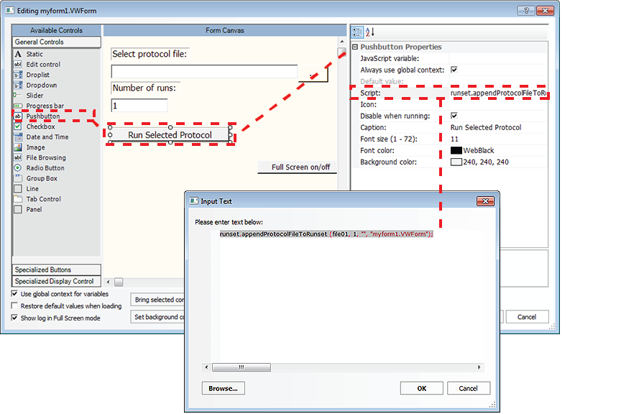This screenshot has width=621, height=414.
Task: Select the Pushbutton control icon
Action: point(19,116)
